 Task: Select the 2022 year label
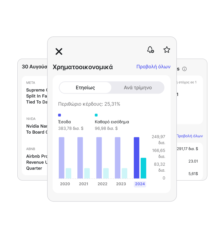tap(102, 184)
